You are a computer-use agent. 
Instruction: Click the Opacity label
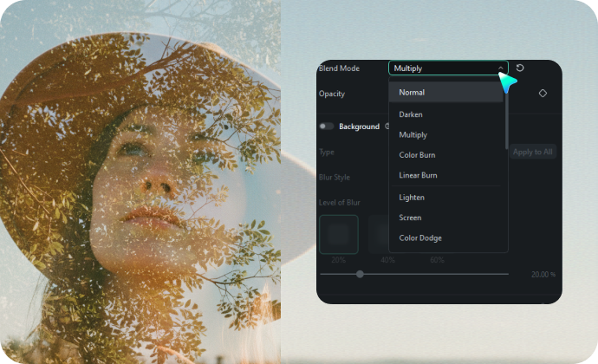(x=332, y=94)
